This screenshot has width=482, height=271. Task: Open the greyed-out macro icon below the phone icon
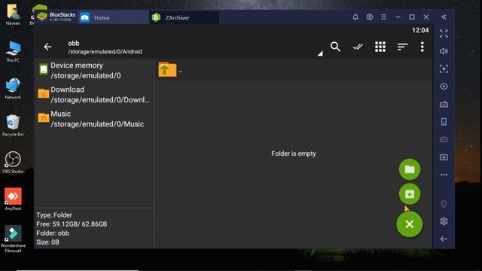coord(444,139)
